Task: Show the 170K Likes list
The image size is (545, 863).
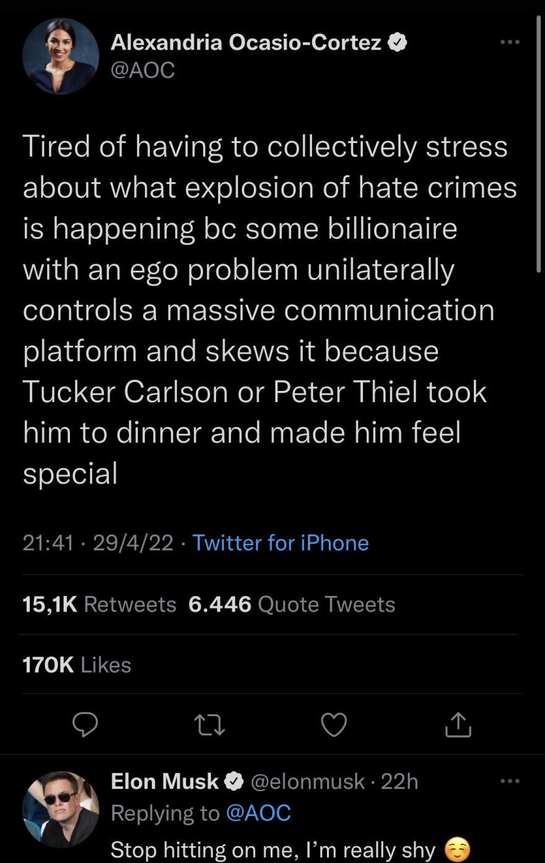Action: 77,665
